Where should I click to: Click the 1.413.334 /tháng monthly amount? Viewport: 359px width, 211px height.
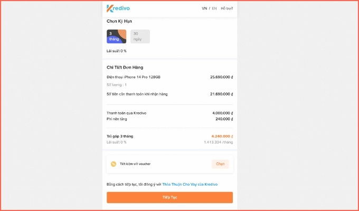[219, 142]
